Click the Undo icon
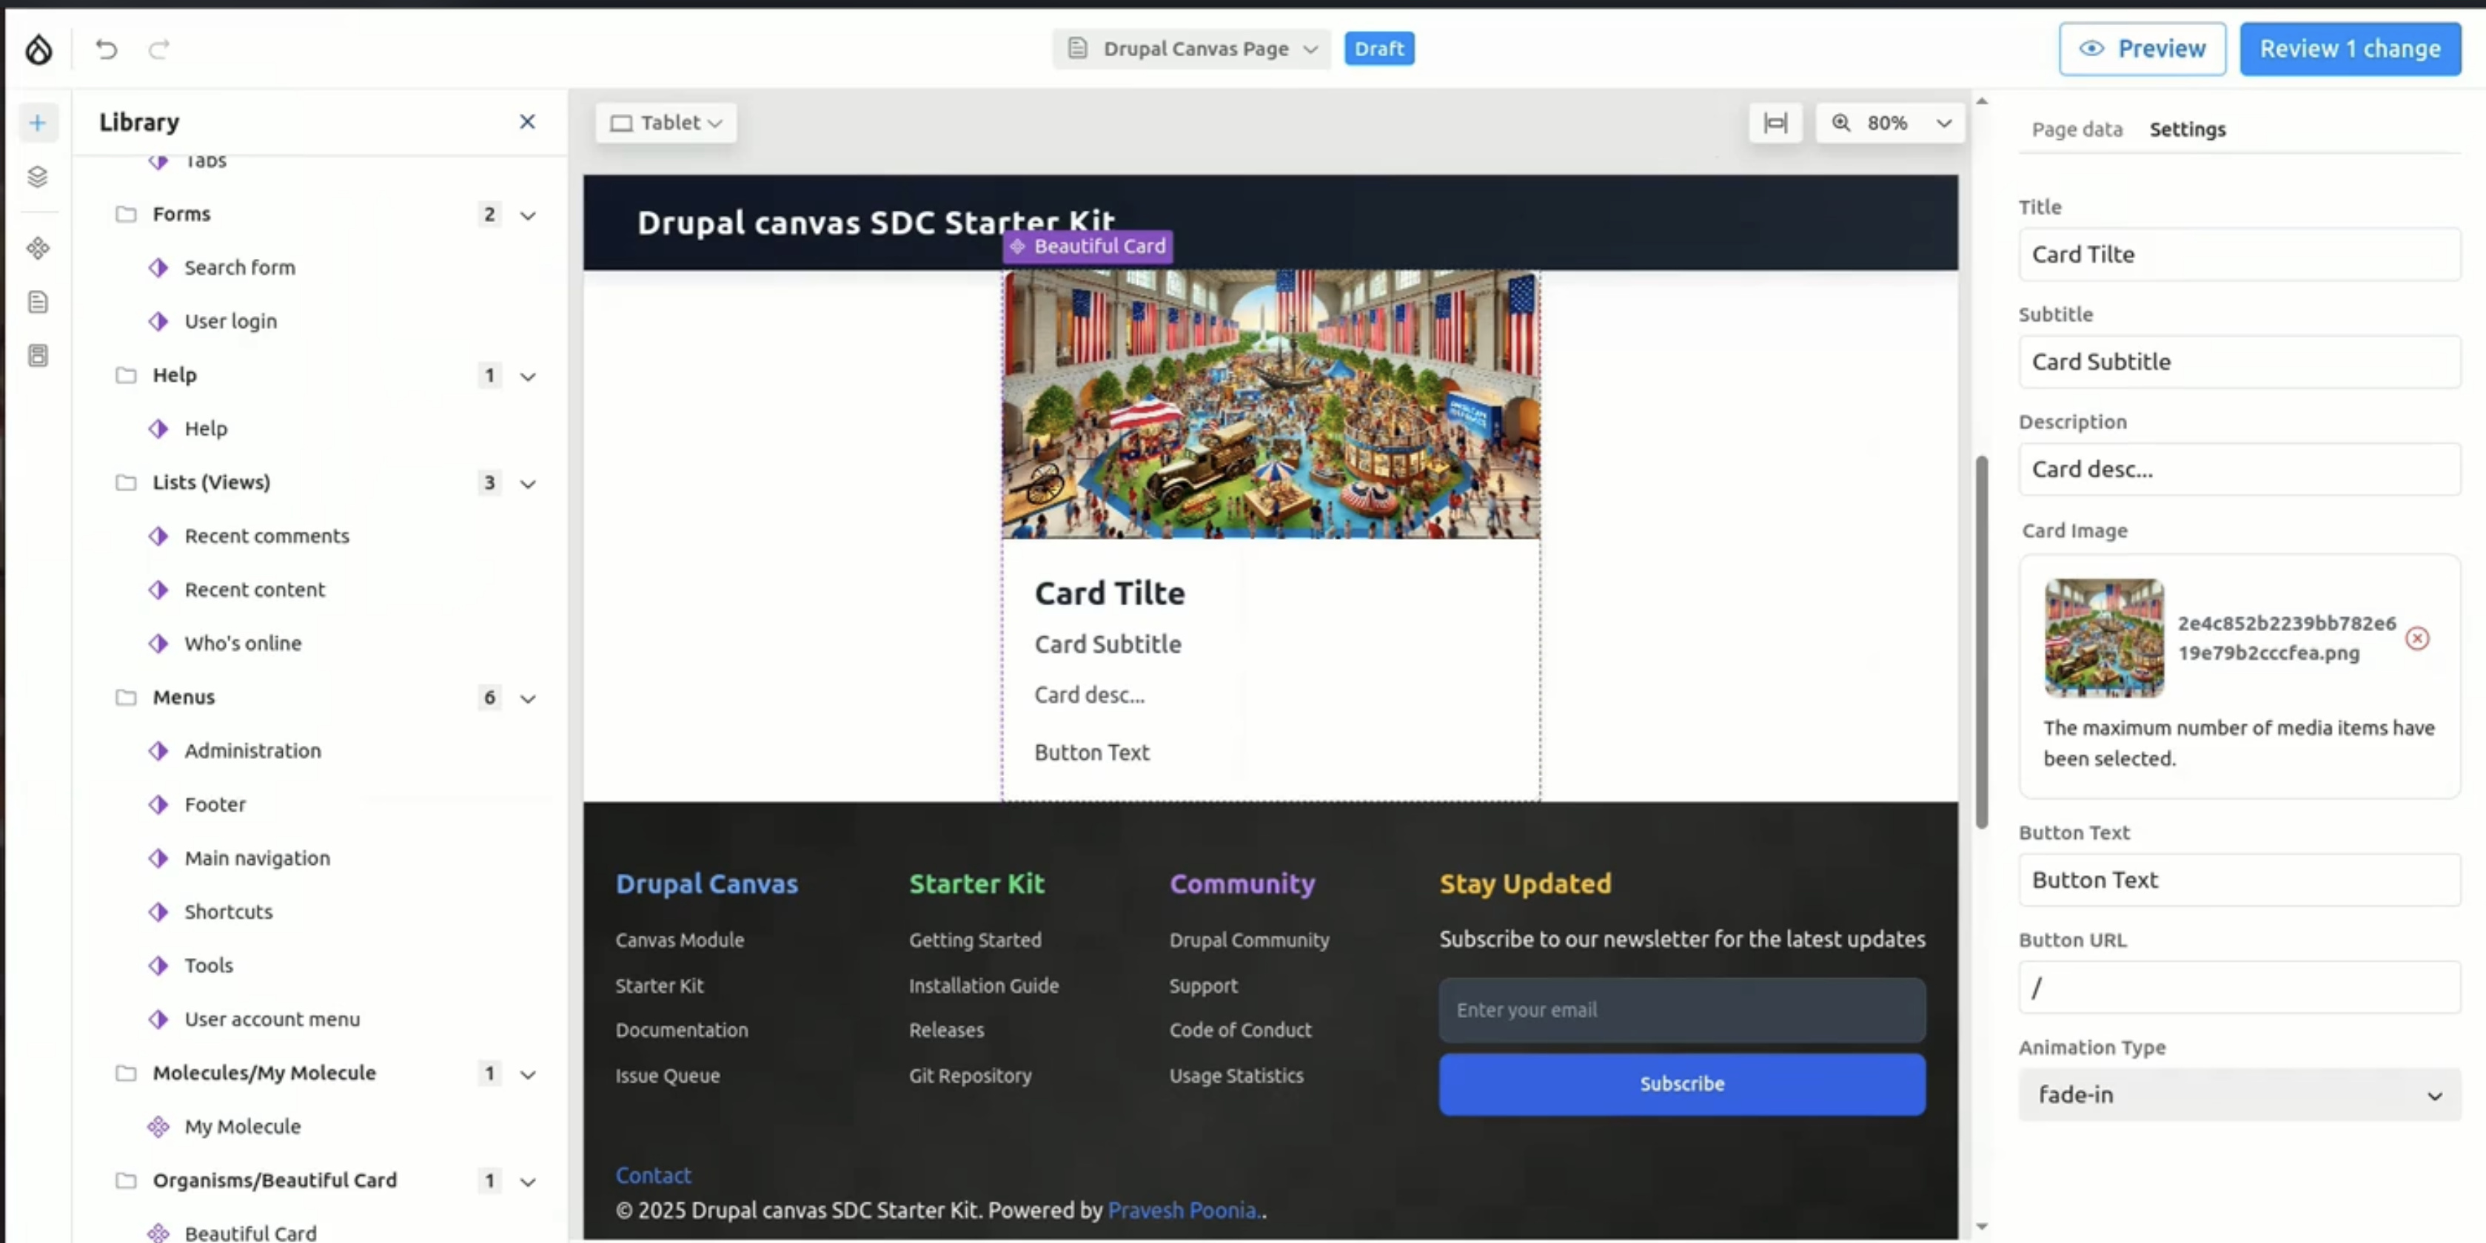The height and width of the screenshot is (1243, 2486). point(106,49)
